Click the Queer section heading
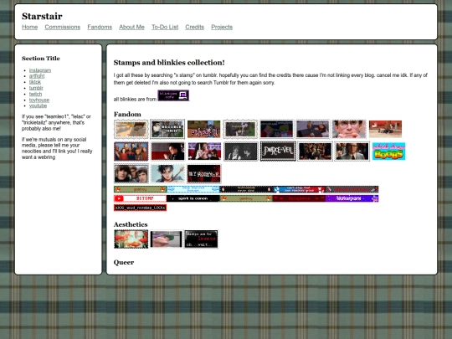Screen dimensions: 452x339 pos(124,262)
